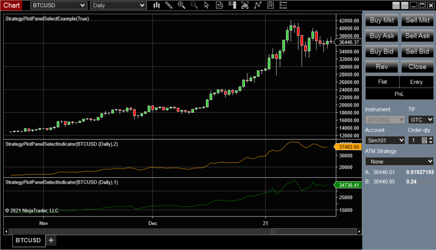Select the StrategyPlotPanelSelectIndicator(BTCUSD (Daily),1) label
The image size is (436, 250).
click(x=62, y=182)
